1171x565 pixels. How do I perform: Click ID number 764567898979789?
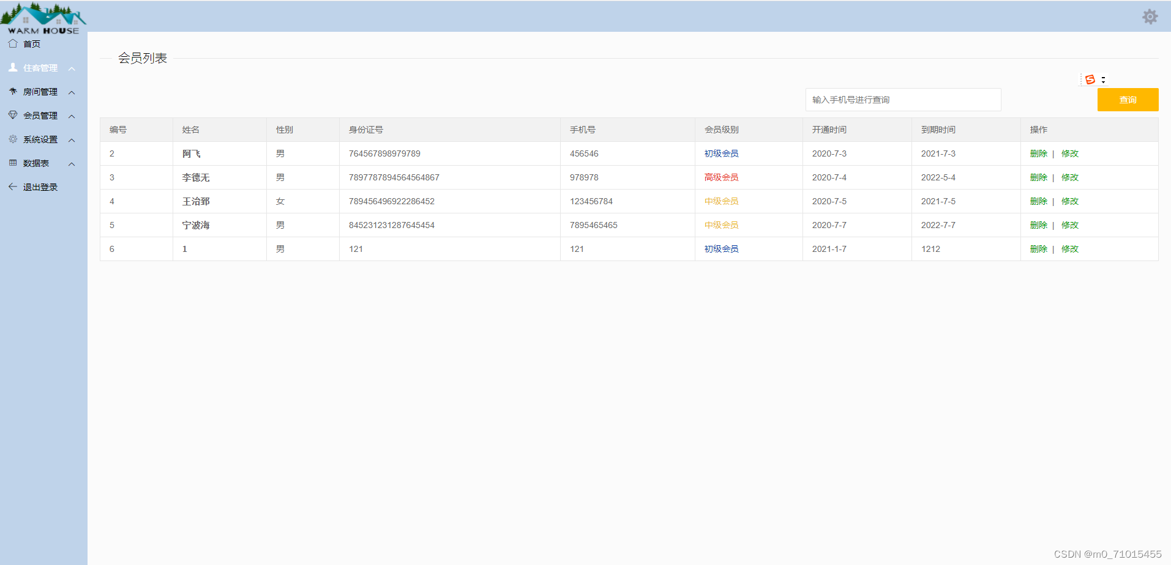pos(384,153)
